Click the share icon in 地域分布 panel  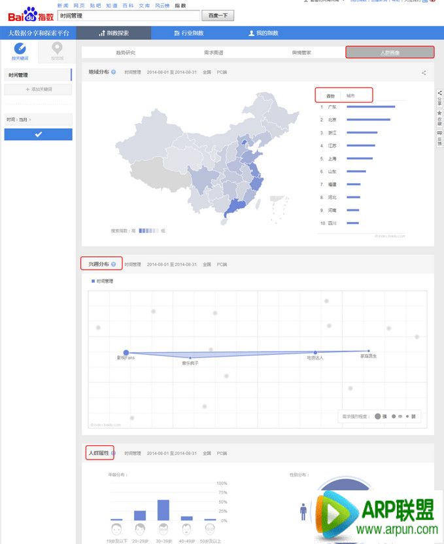[424, 73]
